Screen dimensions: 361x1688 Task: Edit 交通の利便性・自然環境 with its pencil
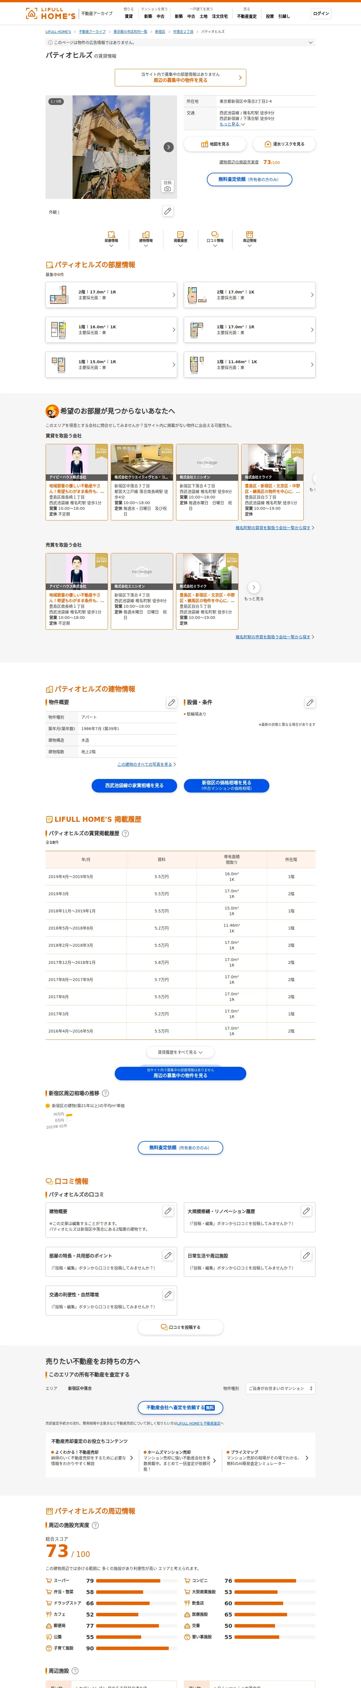click(x=168, y=1294)
